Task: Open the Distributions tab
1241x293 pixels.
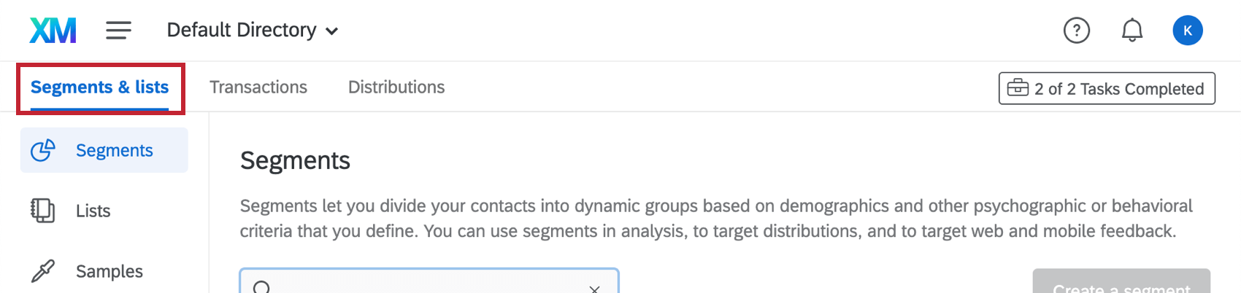Action: (396, 87)
